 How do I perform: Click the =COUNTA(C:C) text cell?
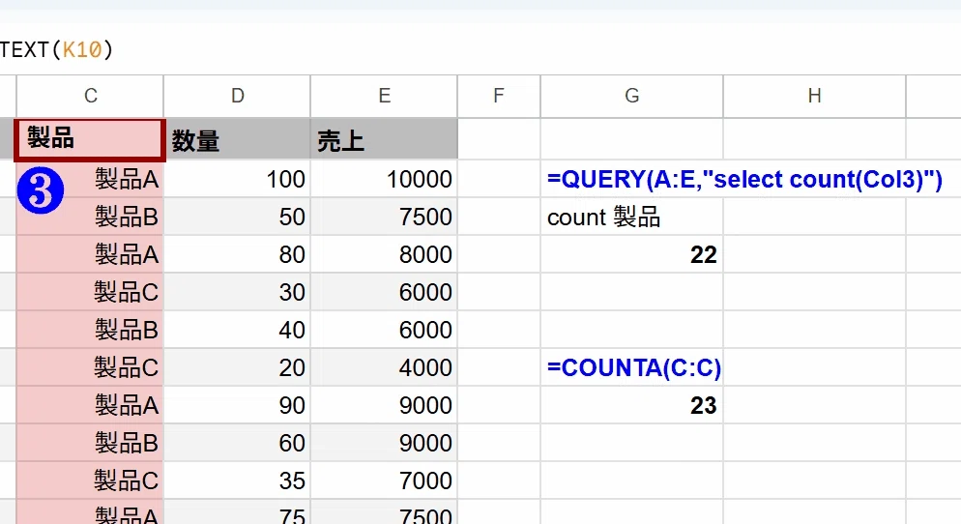[x=632, y=367]
